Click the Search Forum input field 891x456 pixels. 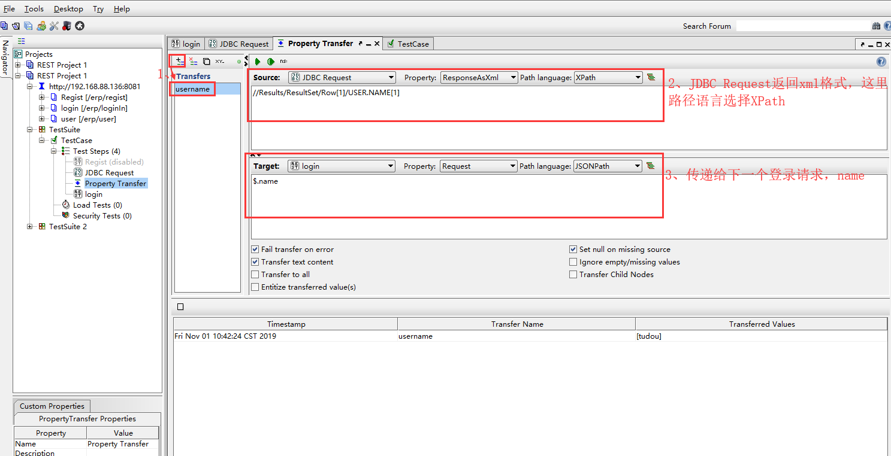(x=802, y=26)
